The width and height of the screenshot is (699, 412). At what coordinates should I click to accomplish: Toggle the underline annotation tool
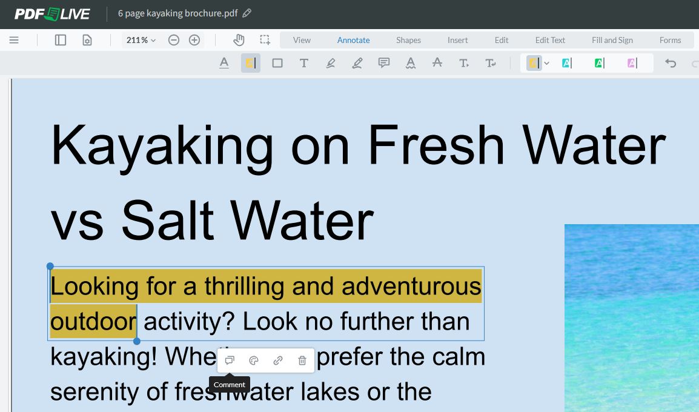click(224, 62)
